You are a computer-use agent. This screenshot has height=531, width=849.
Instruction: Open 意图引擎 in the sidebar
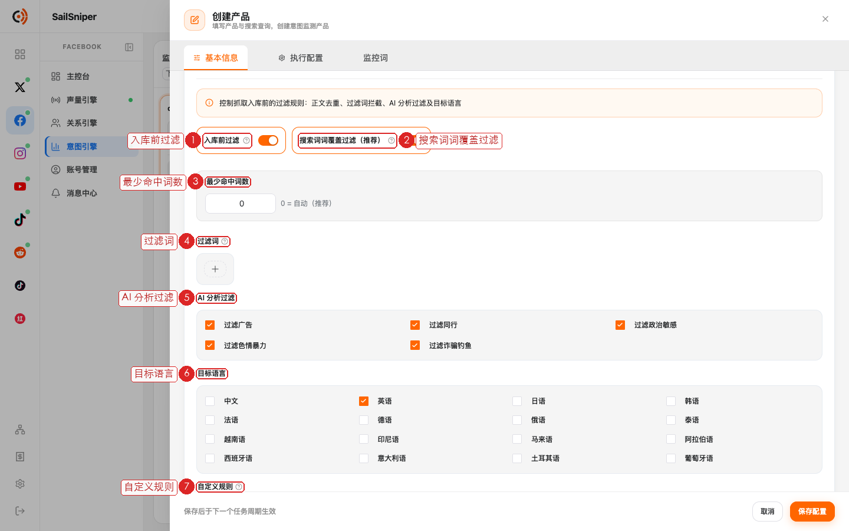91,147
